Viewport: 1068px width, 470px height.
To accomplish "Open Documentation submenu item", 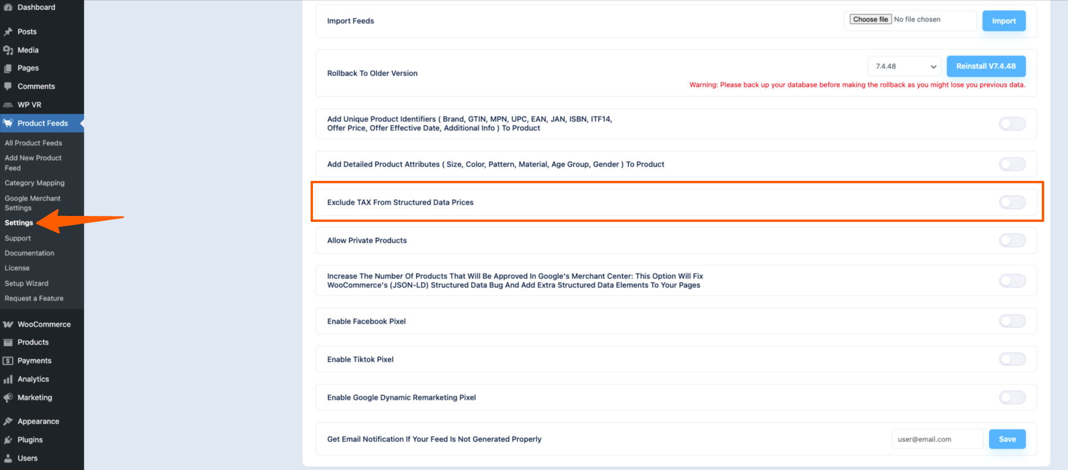I will coord(30,253).
